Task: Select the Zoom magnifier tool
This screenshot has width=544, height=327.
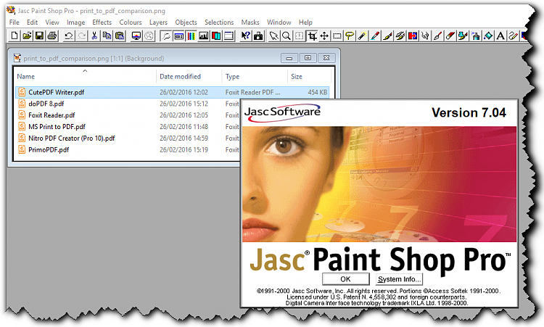Action: tap(287, 36)
